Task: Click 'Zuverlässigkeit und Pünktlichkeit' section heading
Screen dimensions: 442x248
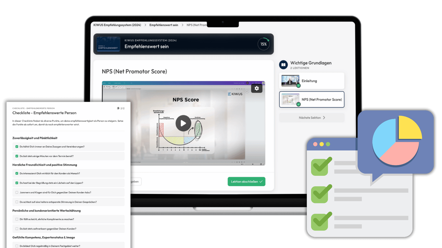Action: coord(35,138)
